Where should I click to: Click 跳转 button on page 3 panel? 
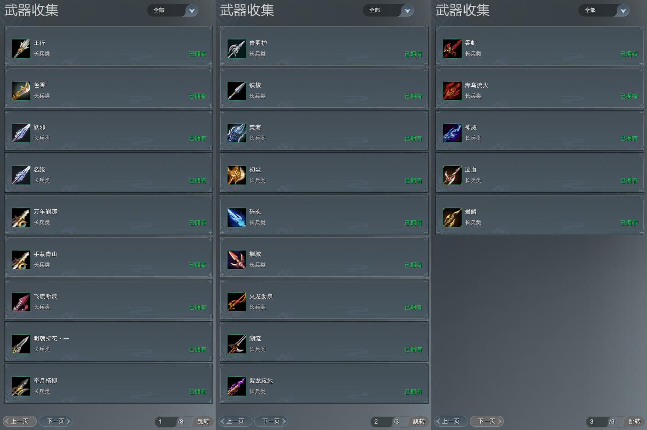[634, 421]
